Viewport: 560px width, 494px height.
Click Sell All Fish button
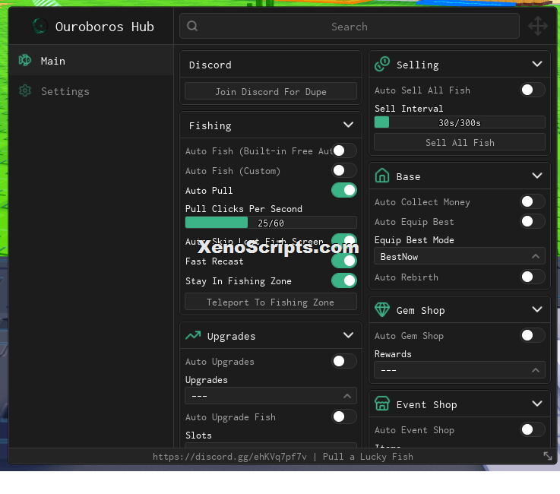[x=460, y=142]
